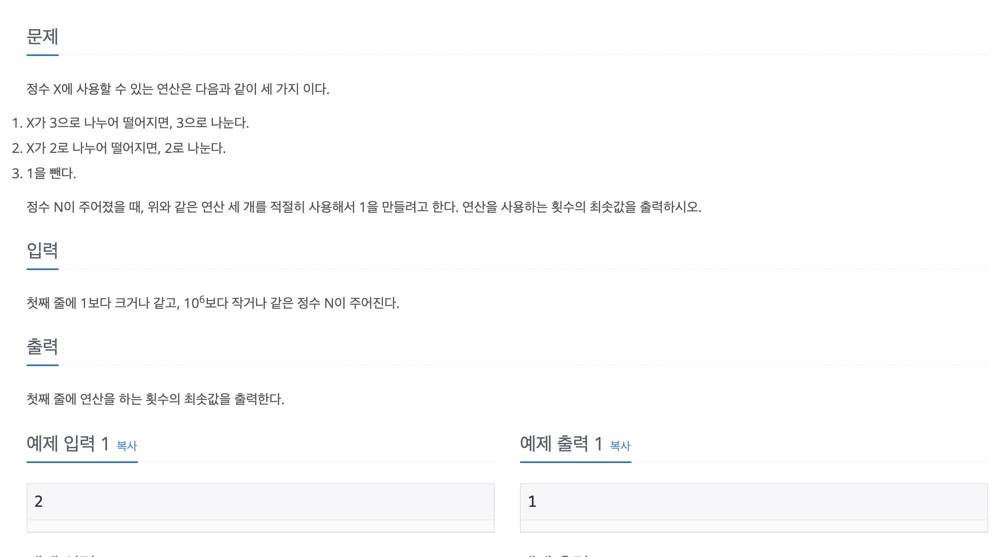Click the number 1 in example output
This screenshot has height=557, width=1008.
pyautogui.click(x=532, y=501)
